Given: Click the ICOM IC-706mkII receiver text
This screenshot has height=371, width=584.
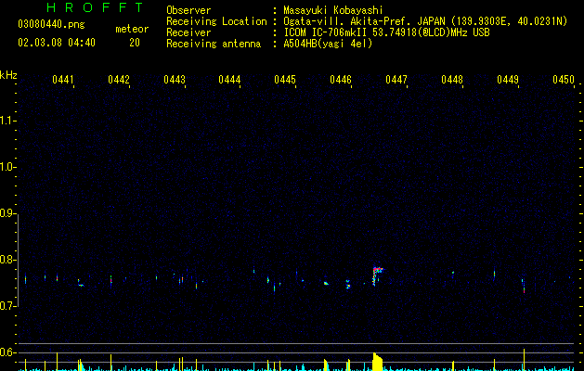Looking at the screenshot, I should 386,32.
